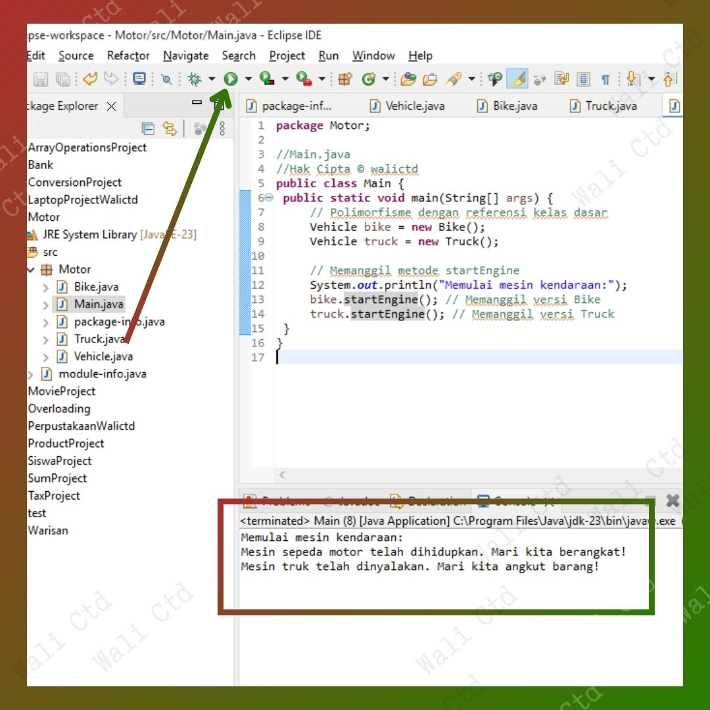Screen dimensions: 710x710
Task: Click 'Vehicle truck = new Truck();' code line
Action: [404, 241]
